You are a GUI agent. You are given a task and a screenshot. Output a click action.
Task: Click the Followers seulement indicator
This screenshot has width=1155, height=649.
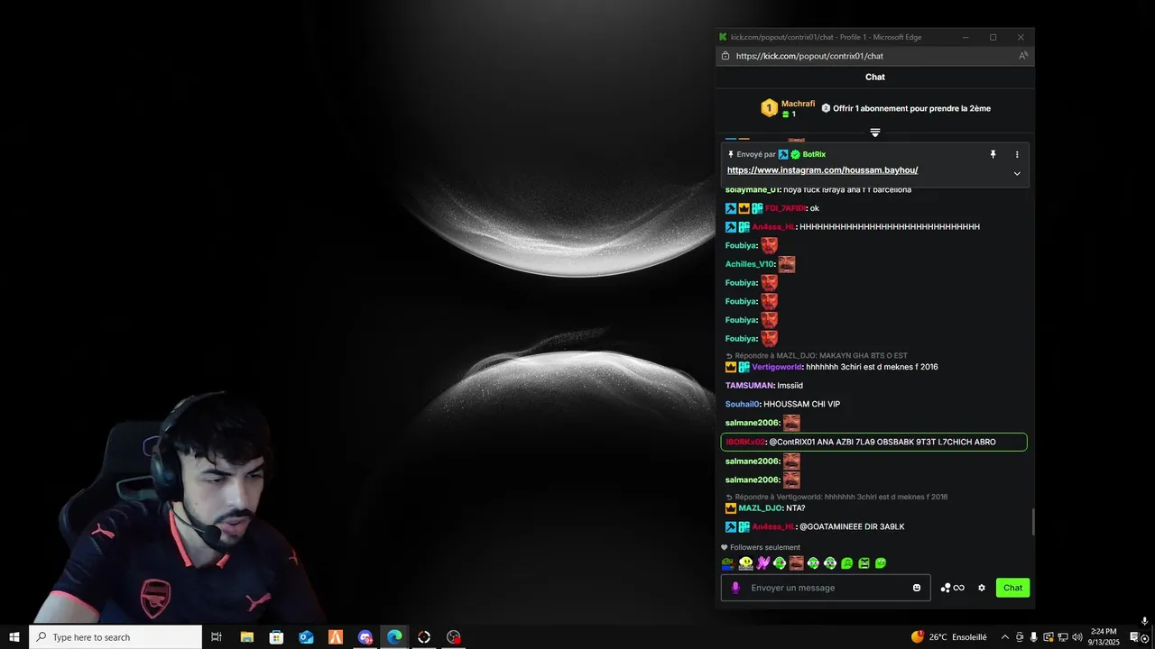click(x=761, y=547)
